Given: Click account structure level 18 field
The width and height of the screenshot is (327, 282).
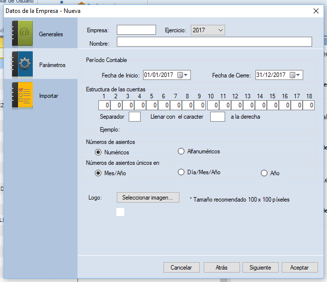Looking at the screenshot, I should 308,105.
